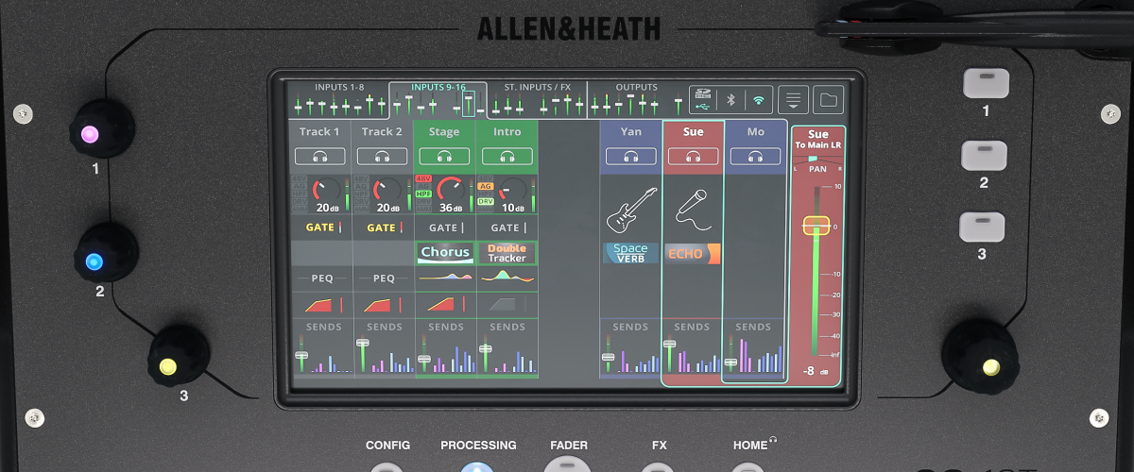Viewport: 1134px width, 472px height.
Task: Expand the drop-down menu icon beside folder
Action: pos(794,99)
